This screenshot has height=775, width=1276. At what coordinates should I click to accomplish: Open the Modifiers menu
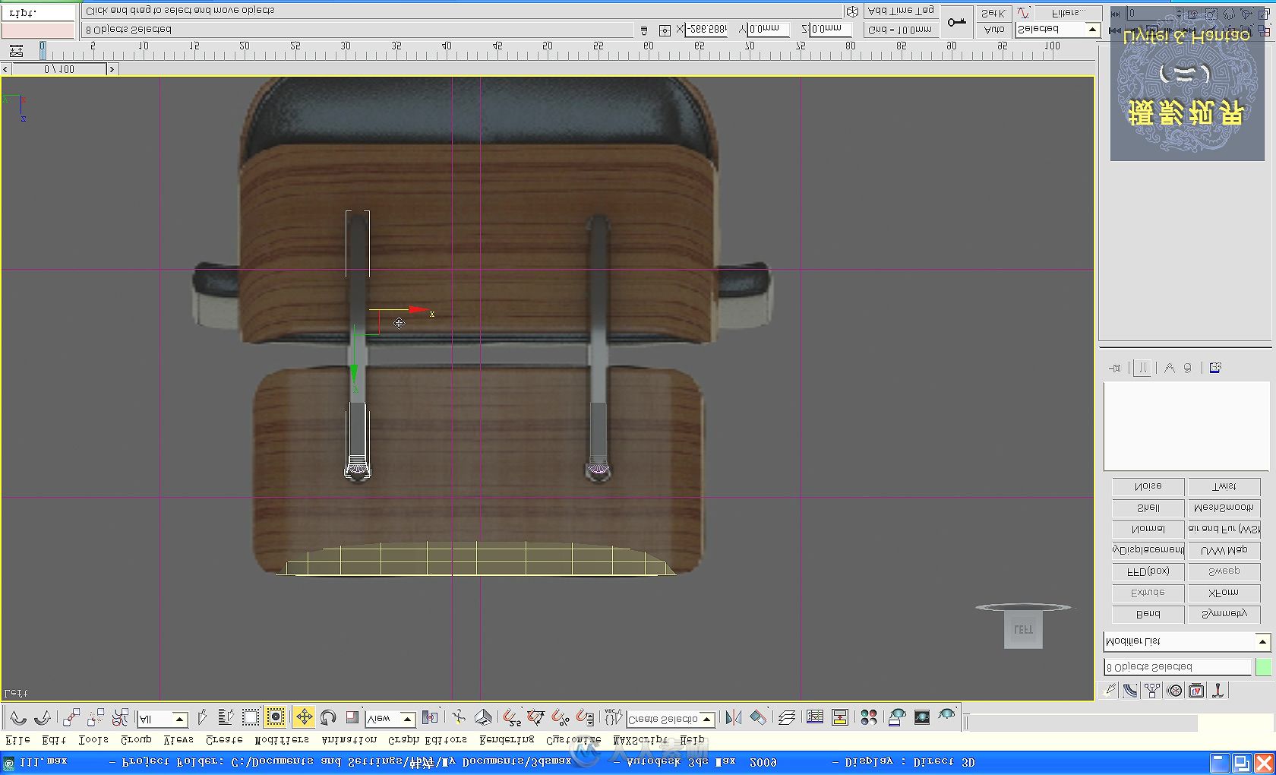coord(282,739)
